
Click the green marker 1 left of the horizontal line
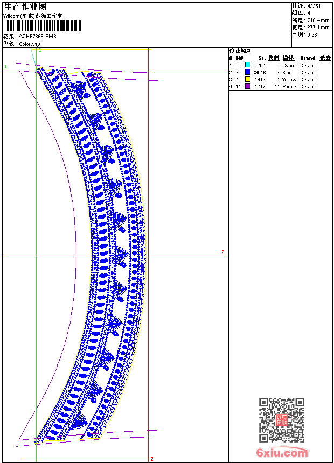5,67
